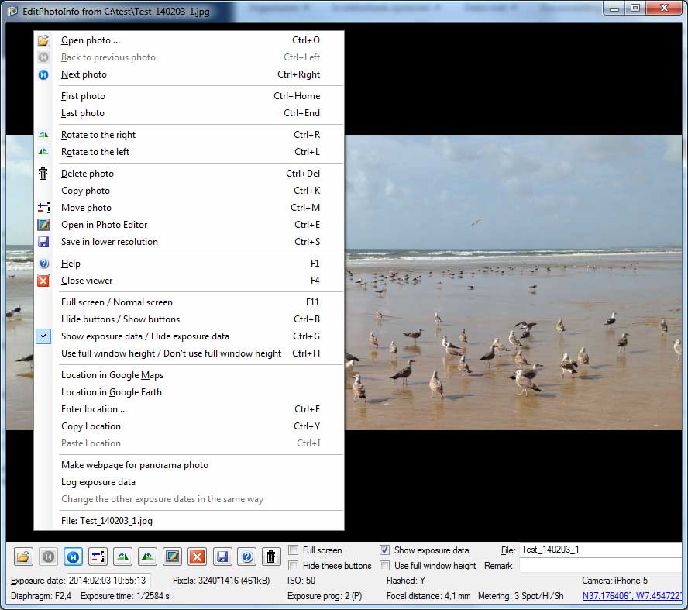Screen dimensions: 688x610
Task: Select Location in Google Maps
Action: click(112, 375)
